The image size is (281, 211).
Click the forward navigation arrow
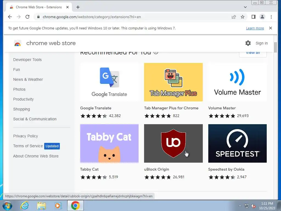click(19, 17)
